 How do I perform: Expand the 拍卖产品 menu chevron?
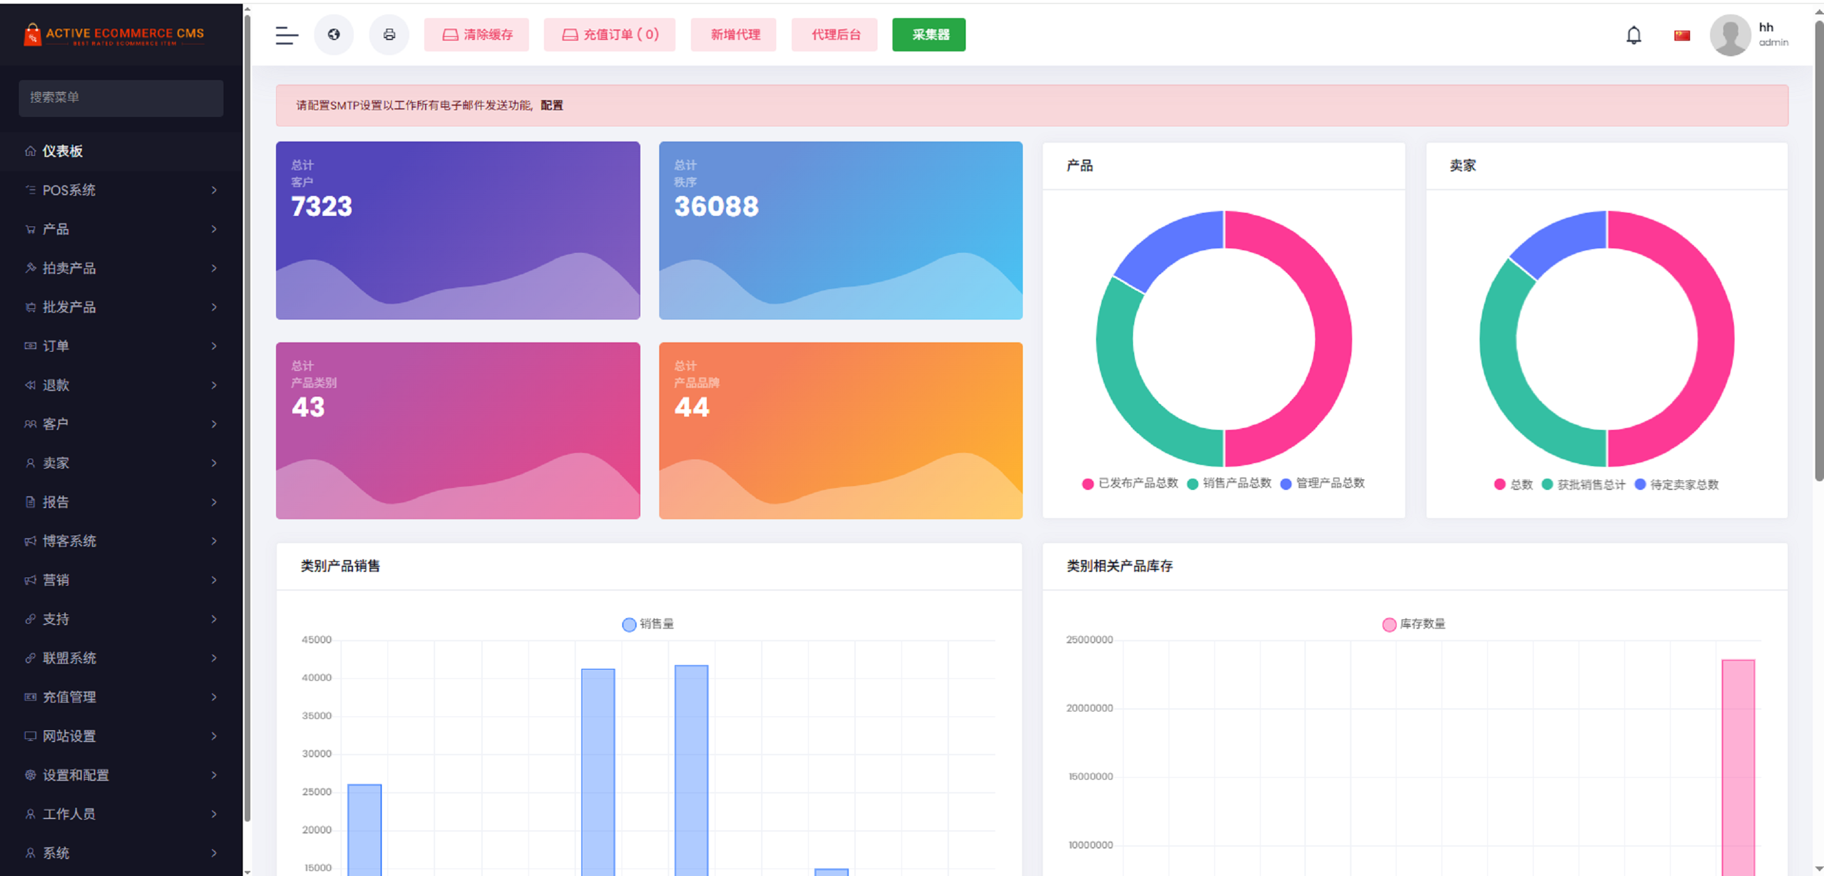pyautogui.click(x=214, y=268)
